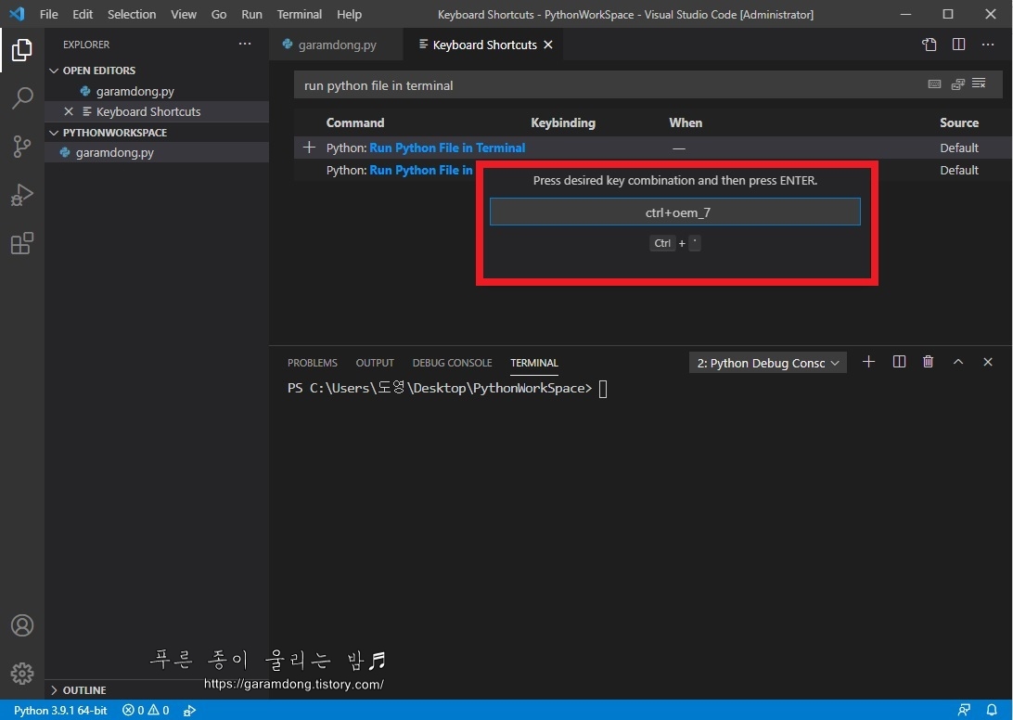Create a new terminal with plus icon
The height and width of the screenshot is (720, 1013).
869,362
